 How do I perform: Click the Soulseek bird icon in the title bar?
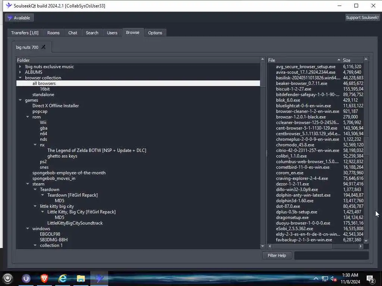coord(9,6)
